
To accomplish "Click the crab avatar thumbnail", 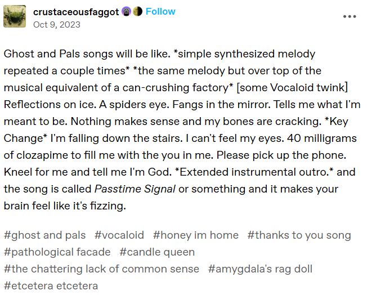I will (x=15, y=16).
